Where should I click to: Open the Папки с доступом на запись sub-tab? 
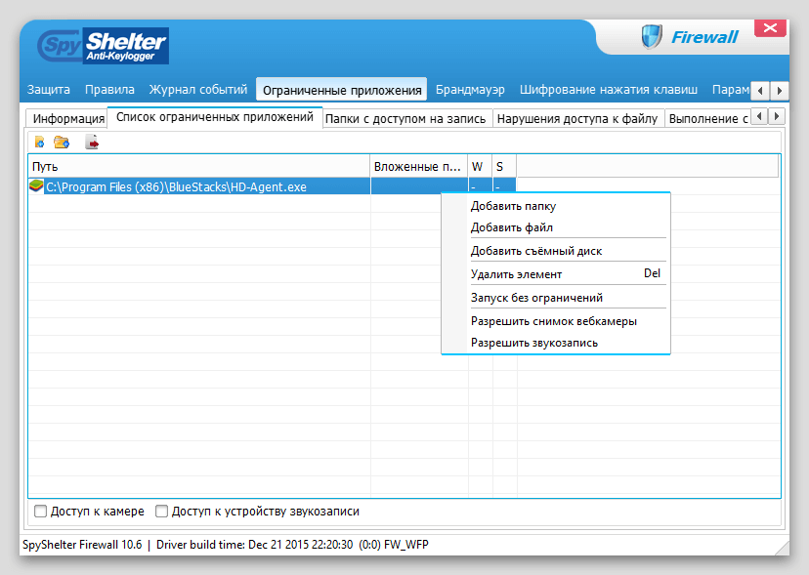[405, 118]
